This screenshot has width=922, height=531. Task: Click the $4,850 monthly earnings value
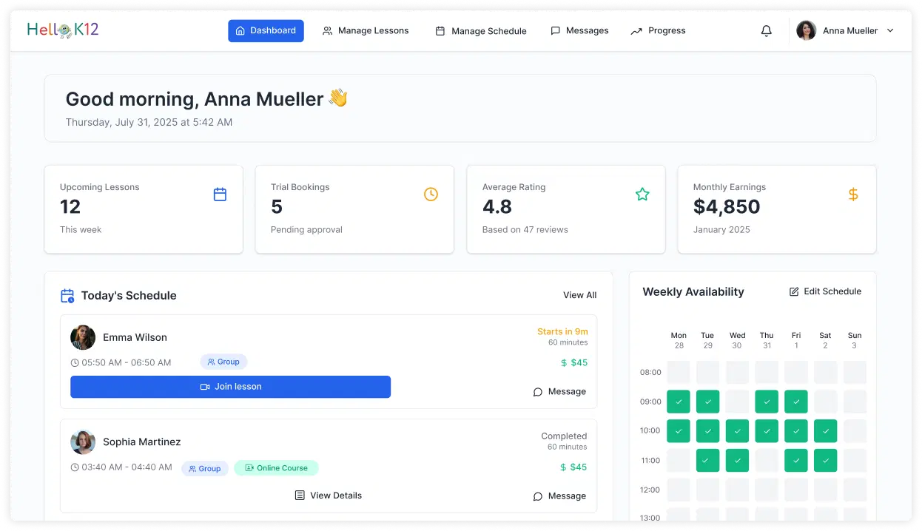pos(727,207)
